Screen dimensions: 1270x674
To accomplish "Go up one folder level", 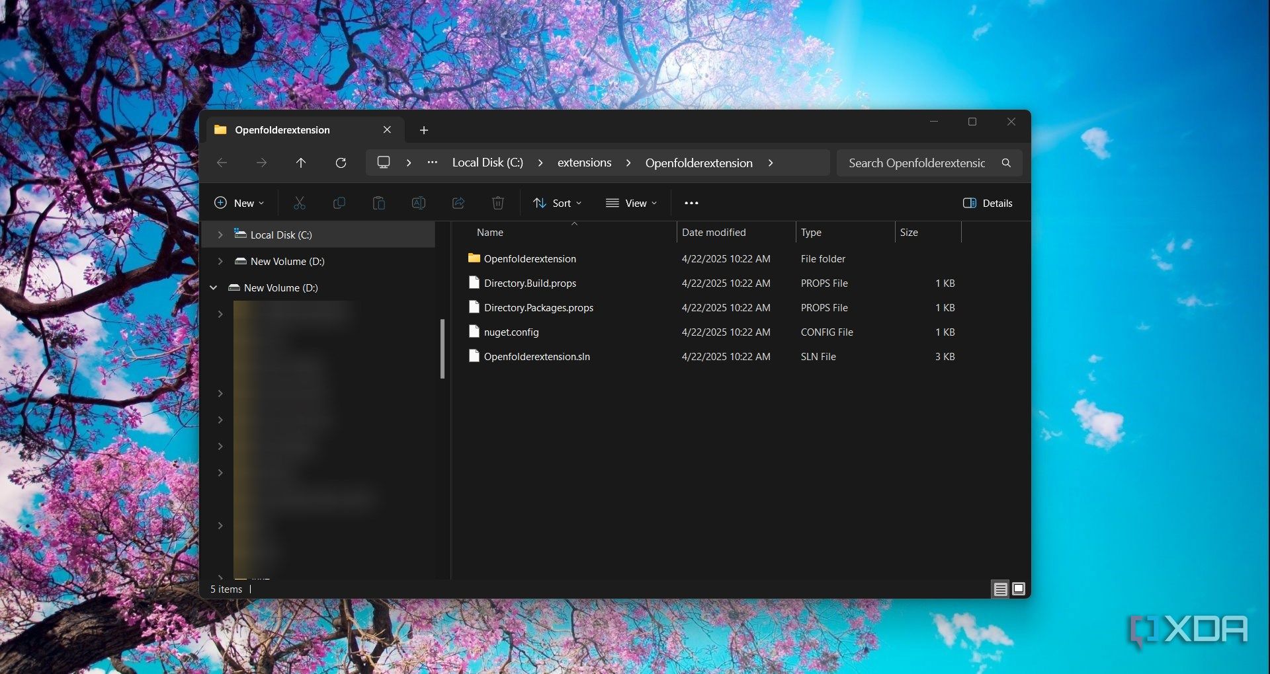I will [301, 163].
